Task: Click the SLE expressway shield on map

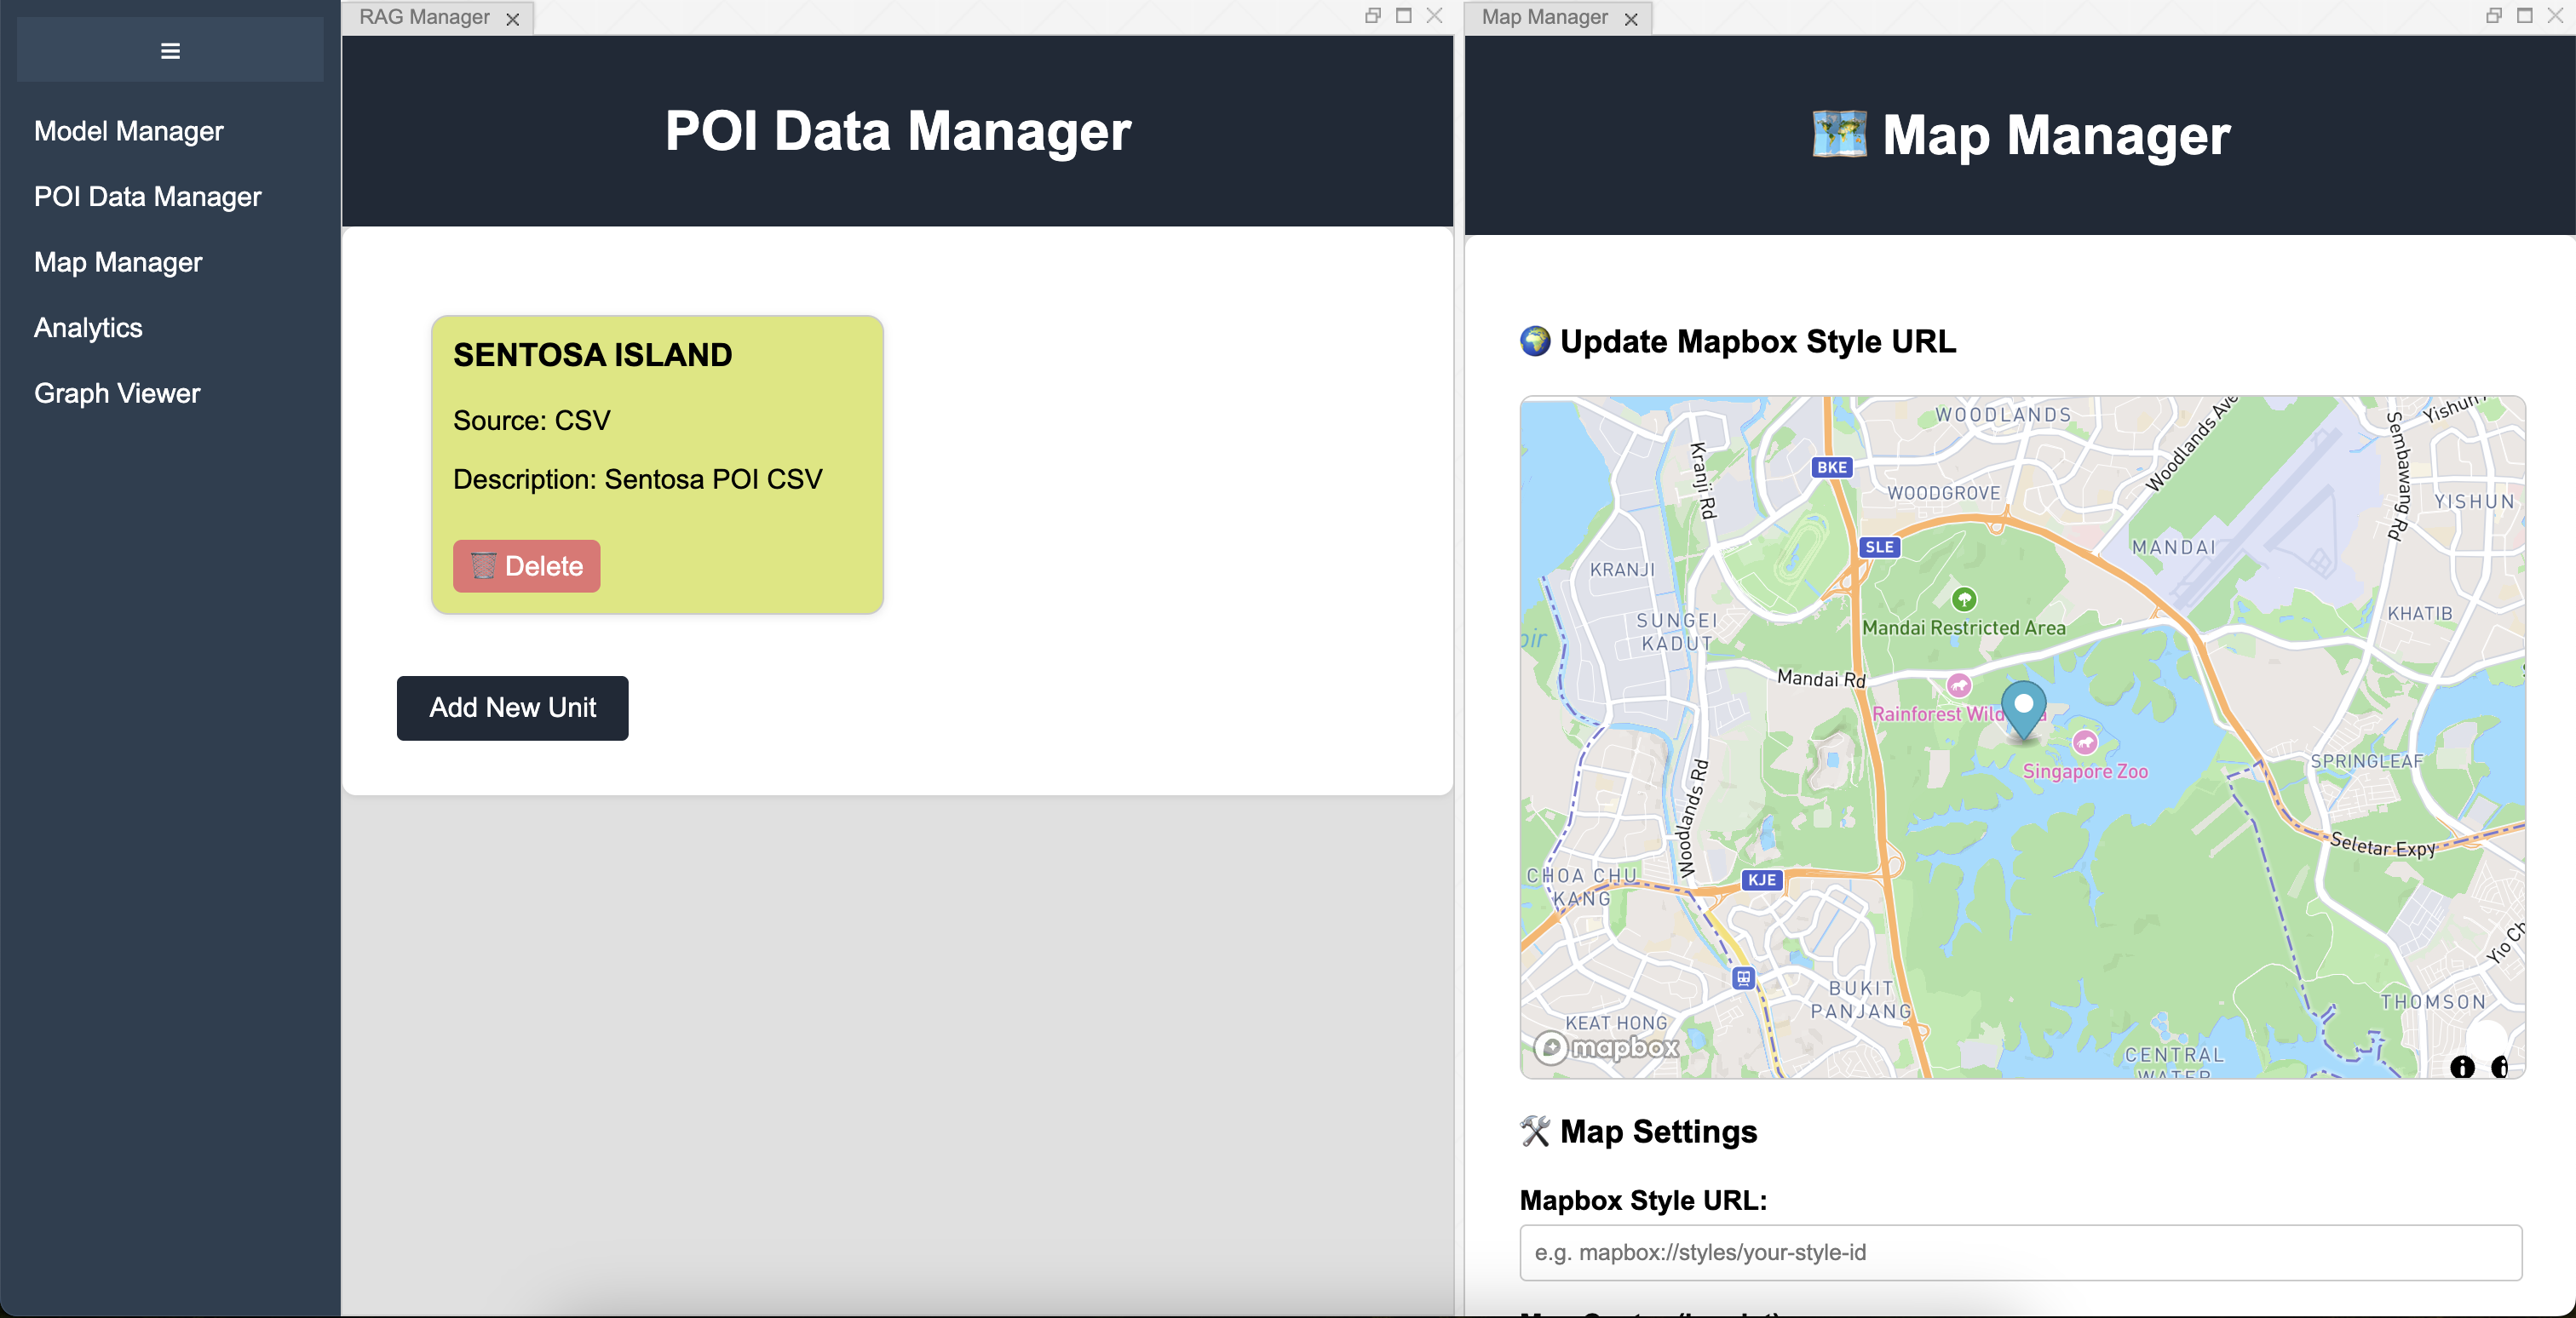Action: [x=1879, y=547]
